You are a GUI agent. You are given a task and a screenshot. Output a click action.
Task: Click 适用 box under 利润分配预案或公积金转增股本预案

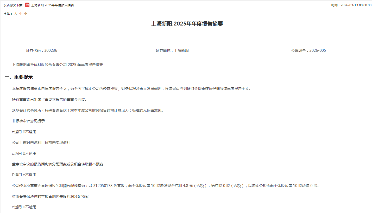(x=13, y=175)
